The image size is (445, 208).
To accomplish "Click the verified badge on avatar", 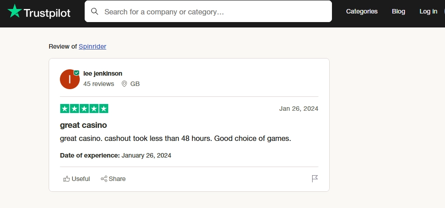I will [x=77, y=72].
